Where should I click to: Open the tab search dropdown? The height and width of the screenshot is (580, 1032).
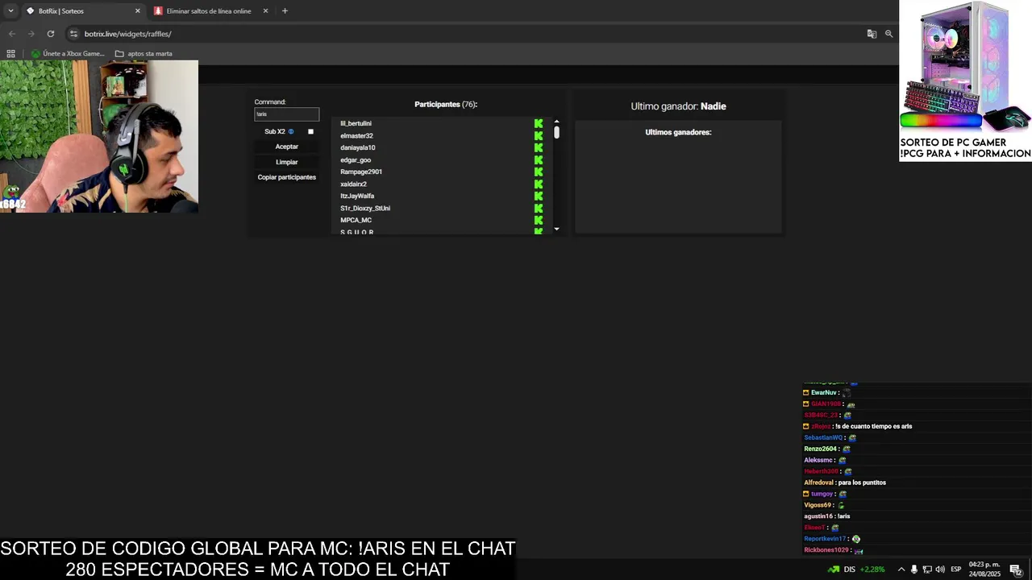click(x=10, y=10)
